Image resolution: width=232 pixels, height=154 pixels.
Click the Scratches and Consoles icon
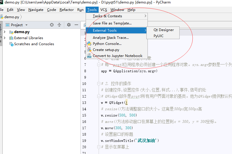tap(11, 44)
